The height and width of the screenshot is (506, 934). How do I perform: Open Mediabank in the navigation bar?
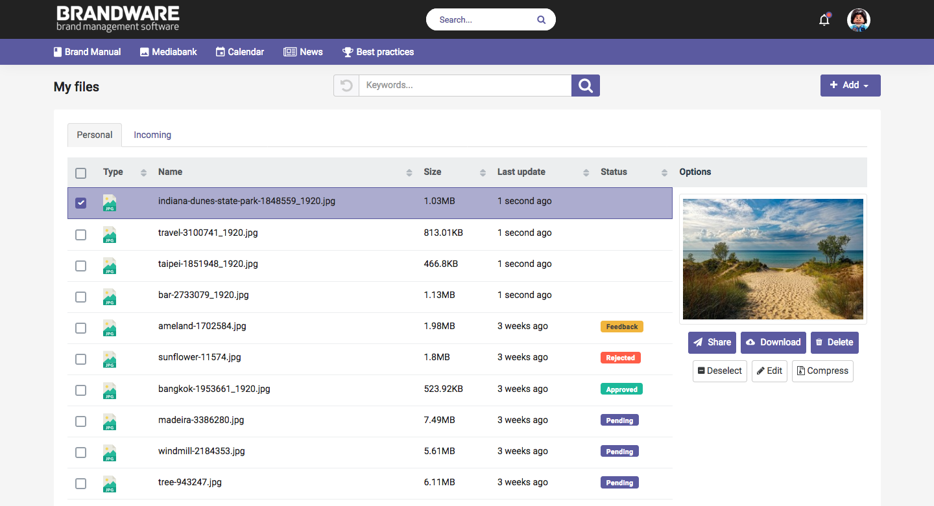[169, 52]
